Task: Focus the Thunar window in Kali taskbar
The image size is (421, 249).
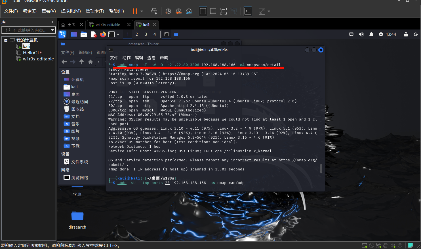Action: (x=176, y=34)
